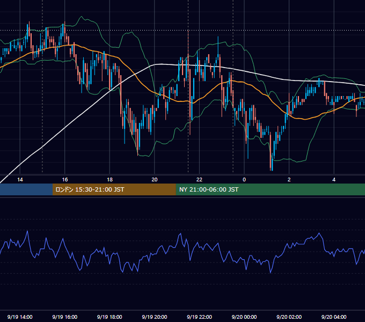365x322 pixels.
Task: Click the 2 hour axis label
Action: [x=289, y=180]
